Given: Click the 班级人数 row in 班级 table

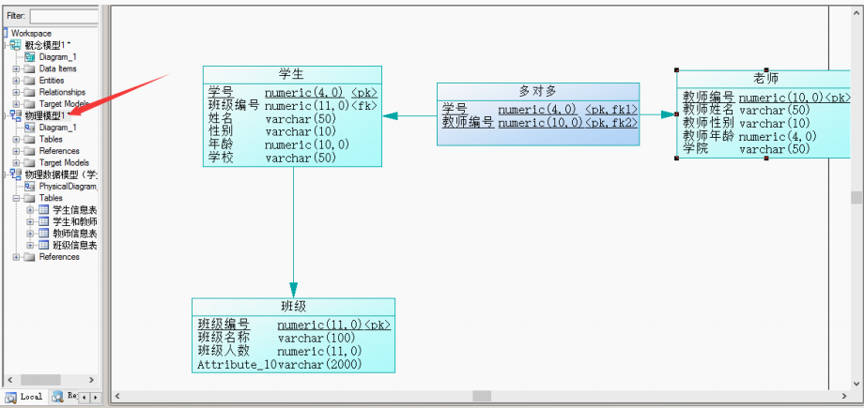Looking at the screenshot, I should (279, 351).
